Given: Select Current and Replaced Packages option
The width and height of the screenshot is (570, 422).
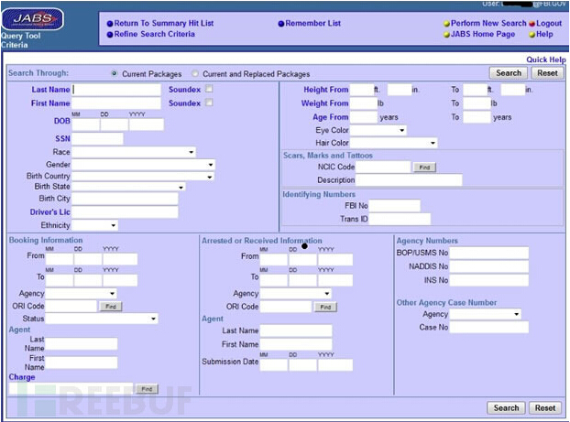Looking at the screenshot, I should [195, 73].
